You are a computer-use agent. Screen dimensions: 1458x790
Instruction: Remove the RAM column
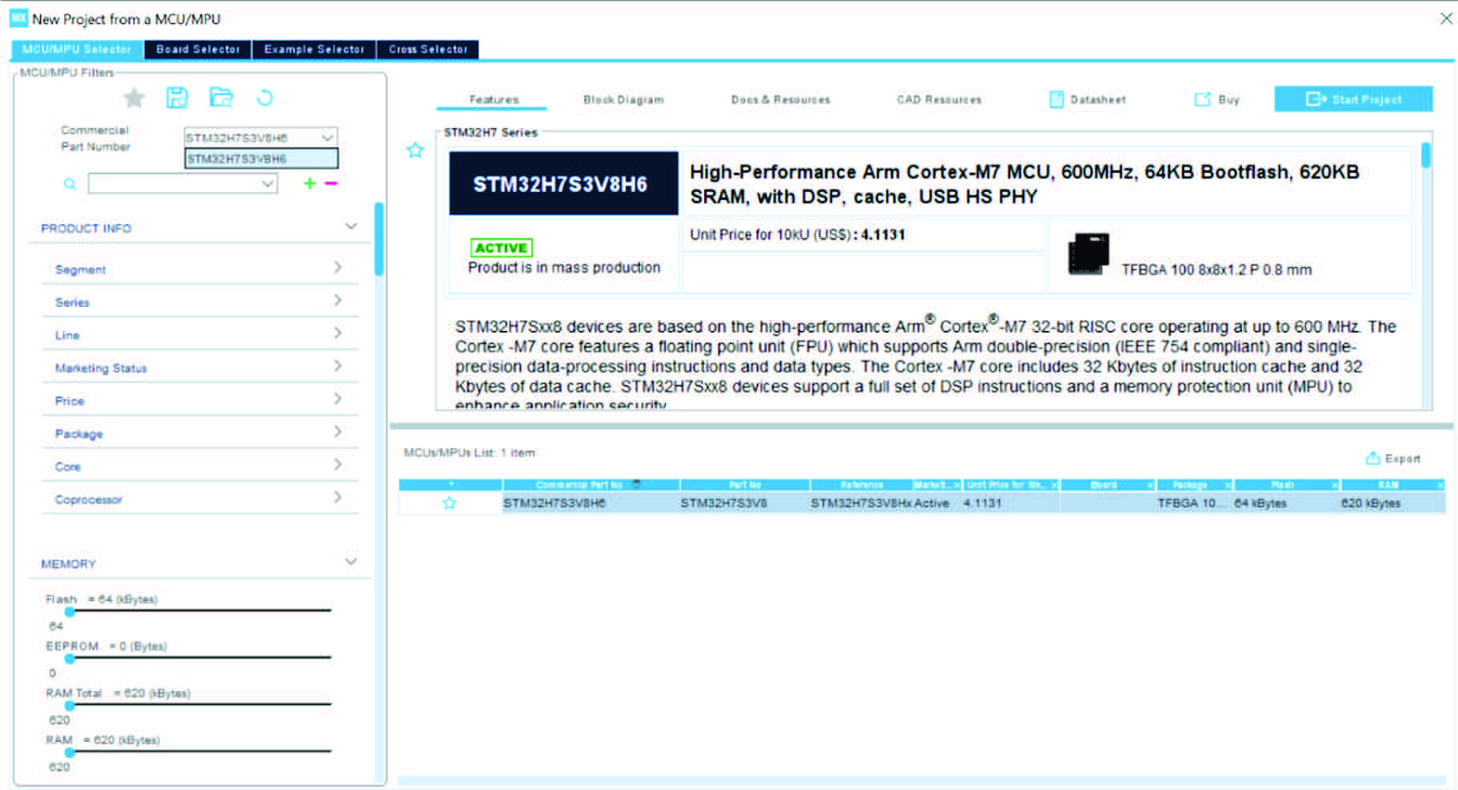(x=1440, y=485)
